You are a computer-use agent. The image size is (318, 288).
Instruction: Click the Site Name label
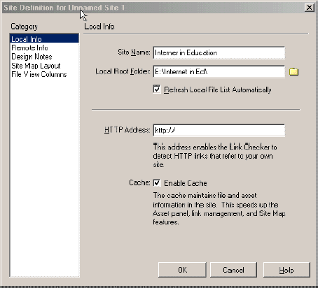pyautogui.click(x=134, y=52)
